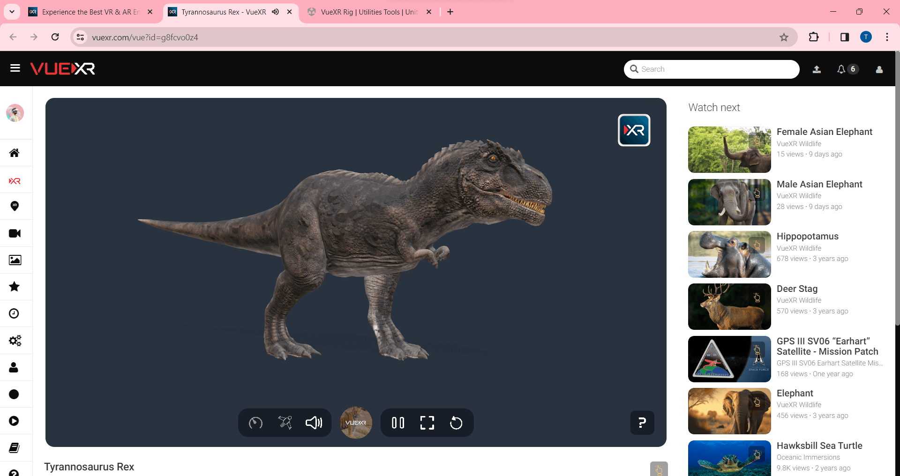Click the Search field in header

click(712, 69)
